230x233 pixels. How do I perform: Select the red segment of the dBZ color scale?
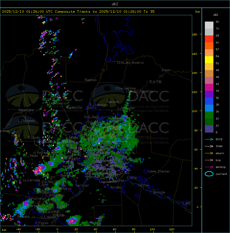(209, 39)
